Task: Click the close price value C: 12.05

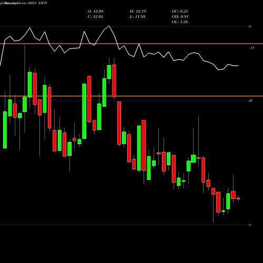Action: [95, 17]
